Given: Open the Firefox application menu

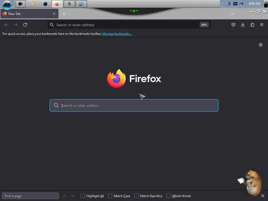Looking at the screenshot, I should pyautogui.click(x=262, y=25).
